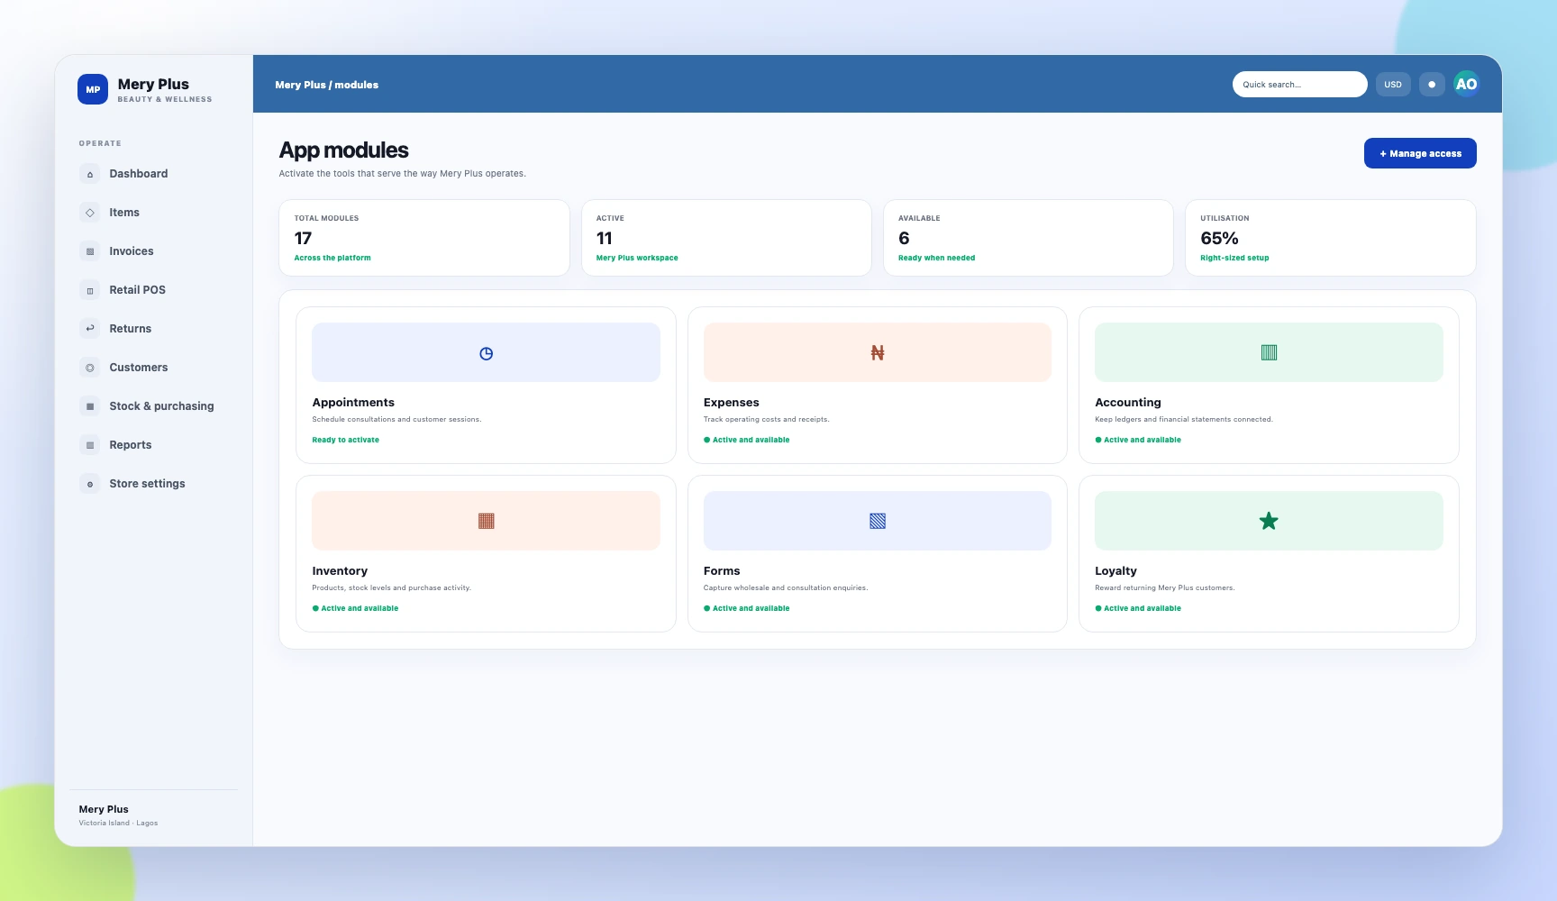Viewport: 1557px width, 901px height.
Task: Open the Expenses module card title
Action: click(x=732, y=403)
